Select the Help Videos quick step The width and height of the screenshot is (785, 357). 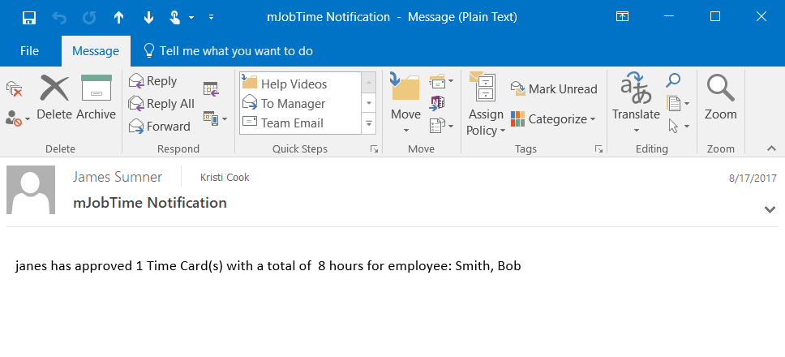300,84
